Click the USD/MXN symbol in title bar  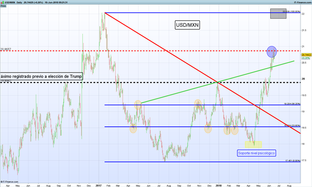[10, 2]
